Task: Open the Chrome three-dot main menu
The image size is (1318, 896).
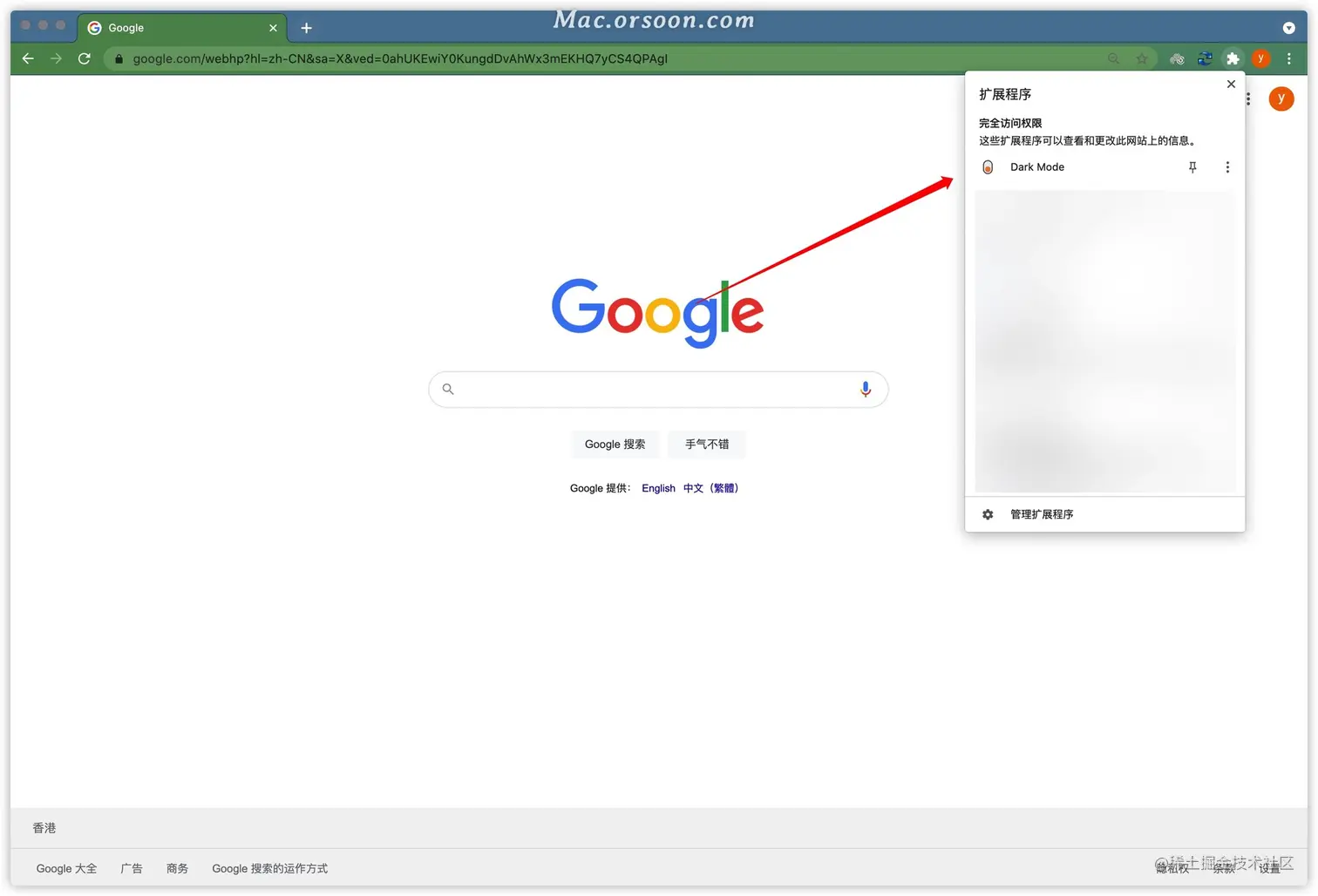Action: coord(1289,58)
